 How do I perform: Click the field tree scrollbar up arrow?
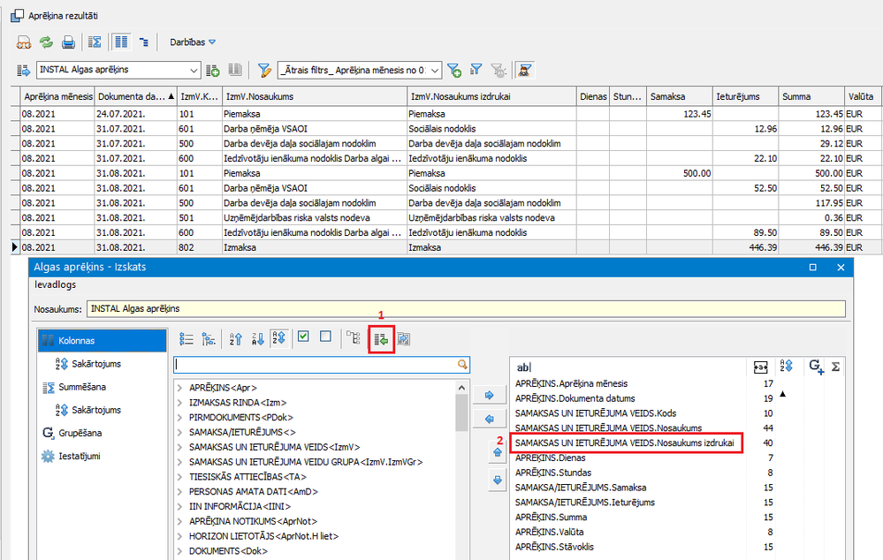pos(461,387)
